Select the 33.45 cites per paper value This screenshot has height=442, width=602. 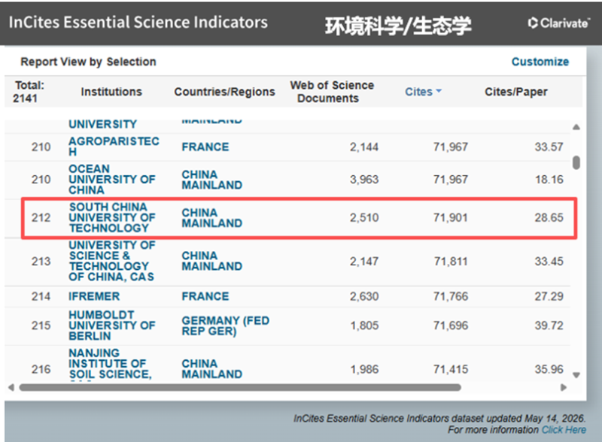click(x=549, y=262)
